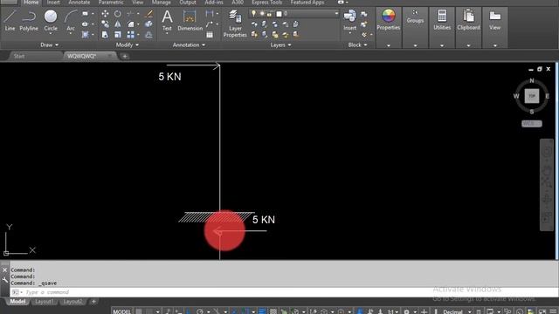Switch to the Layout1 tab
The image size is (559, 314).
tap(45, 302)
